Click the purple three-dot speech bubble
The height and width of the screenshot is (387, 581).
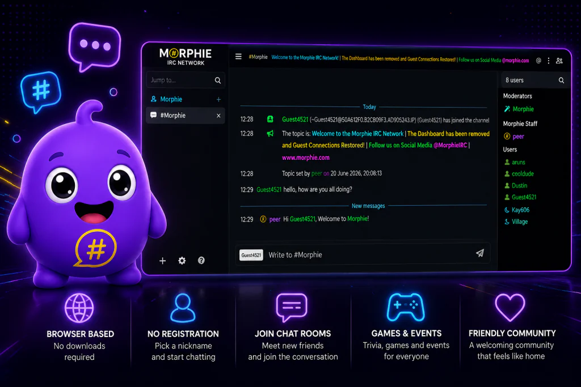coord(95,46)
